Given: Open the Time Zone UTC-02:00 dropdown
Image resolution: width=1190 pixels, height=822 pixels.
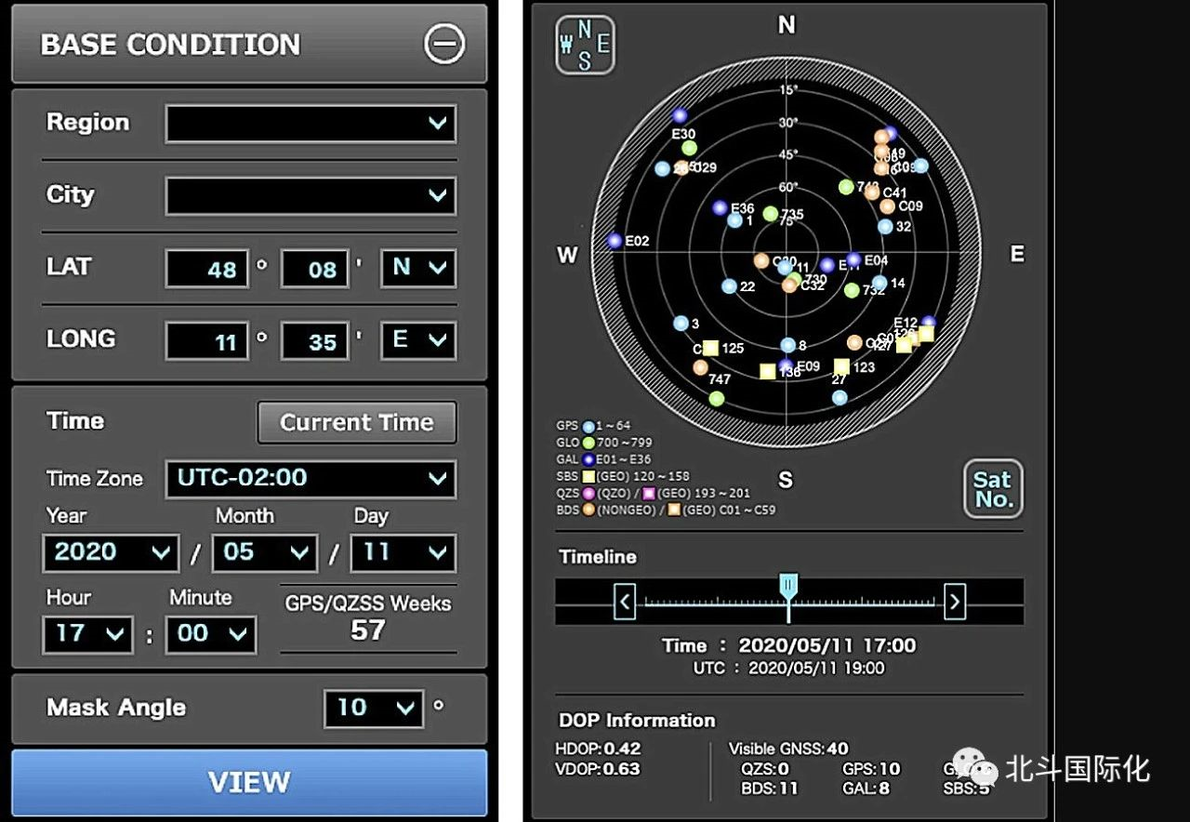Looking at the screenshot, I should pyautogui.click(x=311, y=479).
